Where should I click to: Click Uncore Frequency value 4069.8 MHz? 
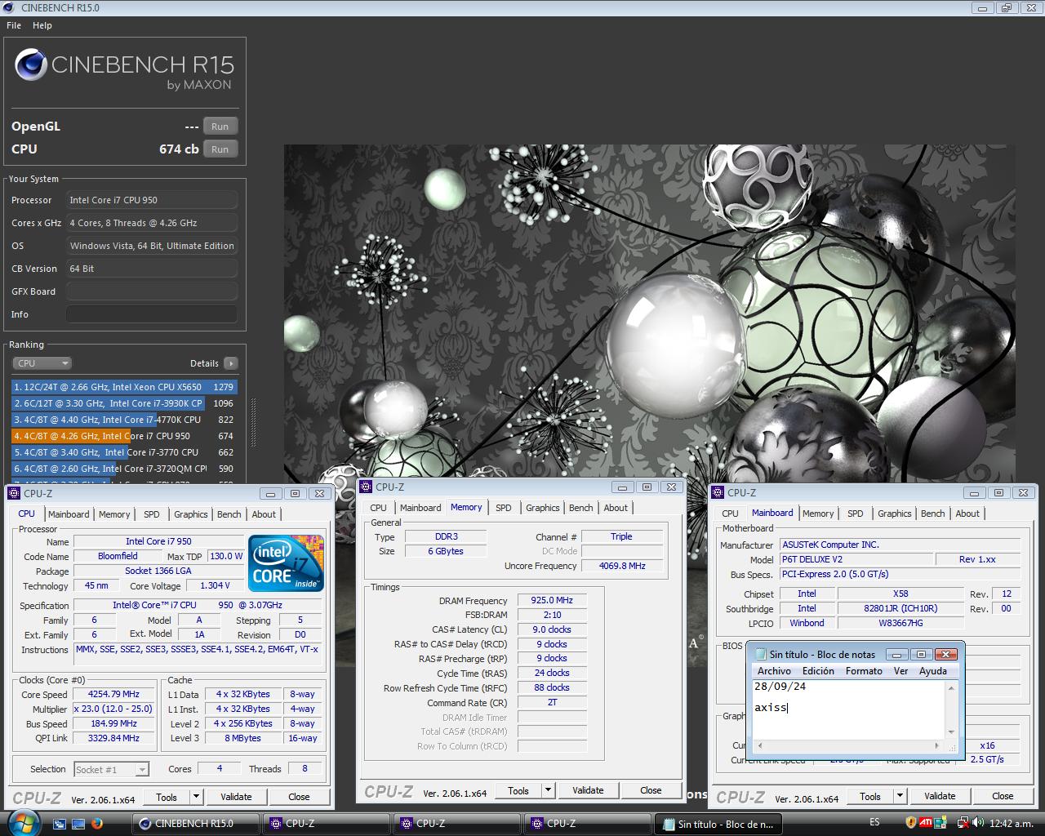tap(622, 566)
